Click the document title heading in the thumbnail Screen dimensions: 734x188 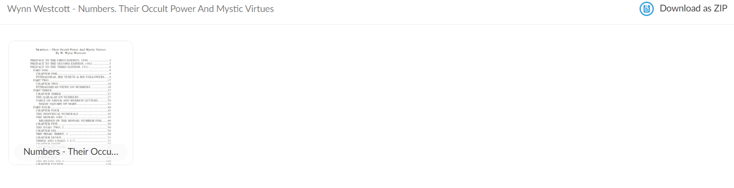coord(71,49)
